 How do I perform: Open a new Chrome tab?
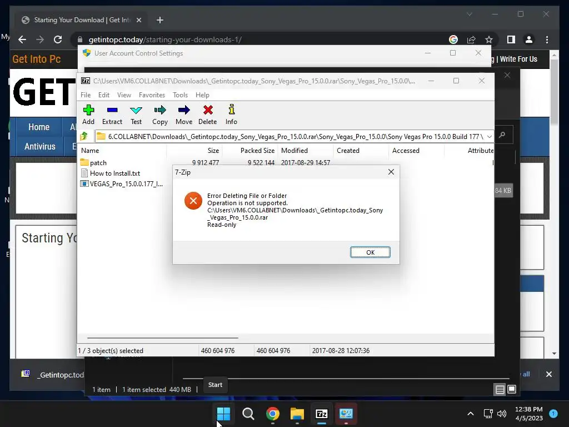tap(160, 20)
